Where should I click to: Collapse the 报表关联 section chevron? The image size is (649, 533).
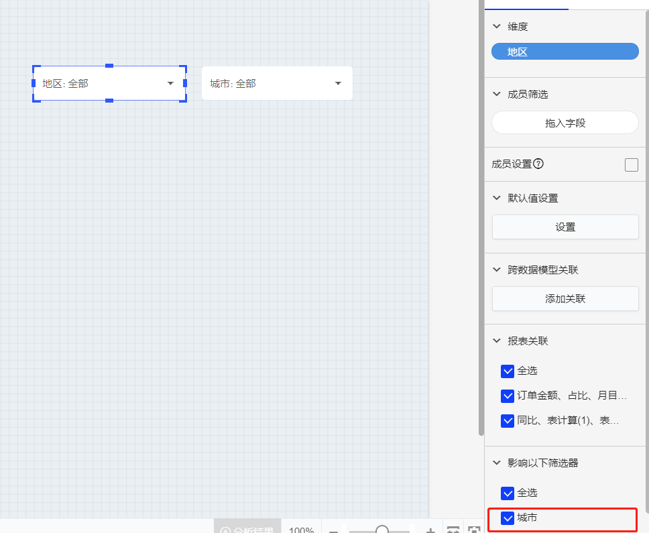[497, 341]
